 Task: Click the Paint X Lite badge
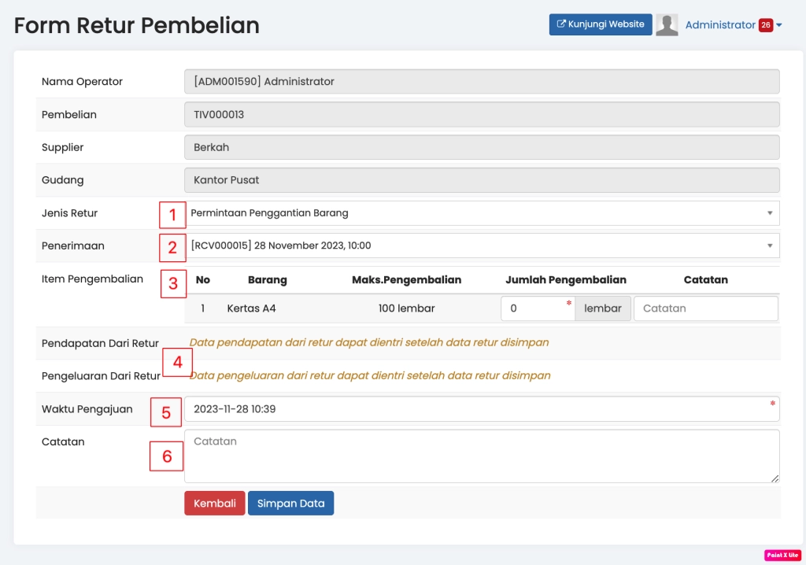[782, 555]
